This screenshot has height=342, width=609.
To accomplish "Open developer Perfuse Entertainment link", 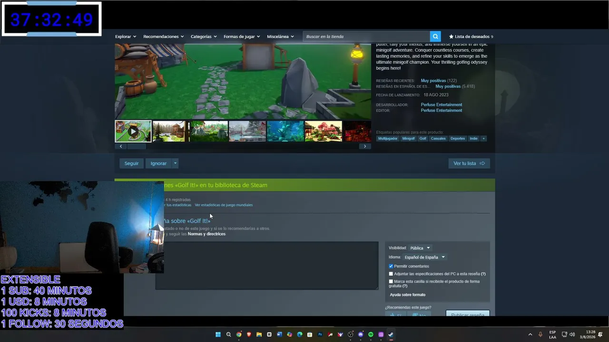I will 442,104.
